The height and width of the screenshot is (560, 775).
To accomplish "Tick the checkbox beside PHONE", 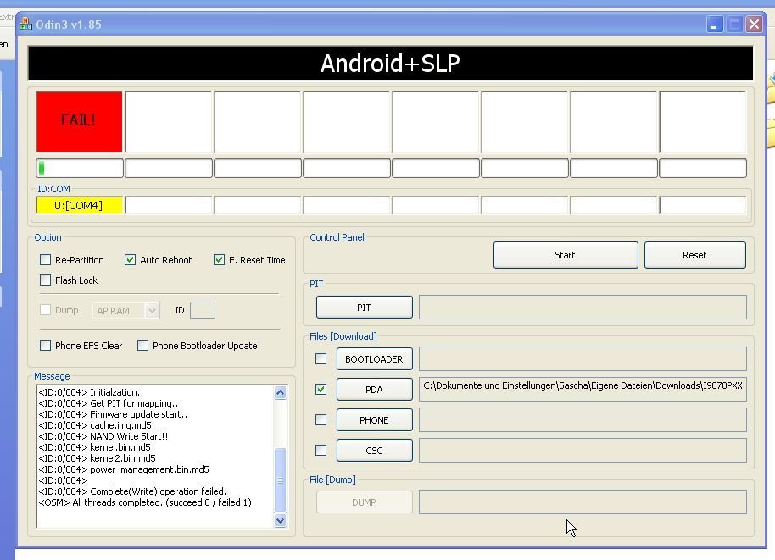I will [x=321, y=420].
